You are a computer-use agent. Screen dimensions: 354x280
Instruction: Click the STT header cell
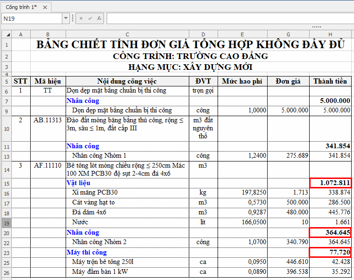[21, 81]
